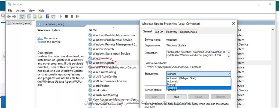The image size is (279, 108).
Task: Toggle the Show/Hide Action Pane icon
Action: [x=53, y=17]
